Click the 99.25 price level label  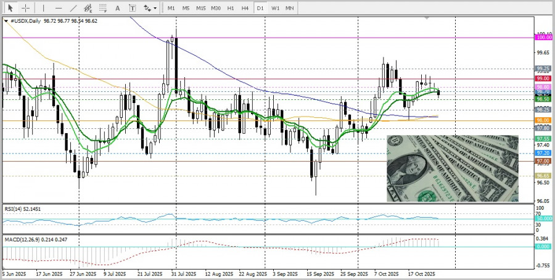(543, 68)
